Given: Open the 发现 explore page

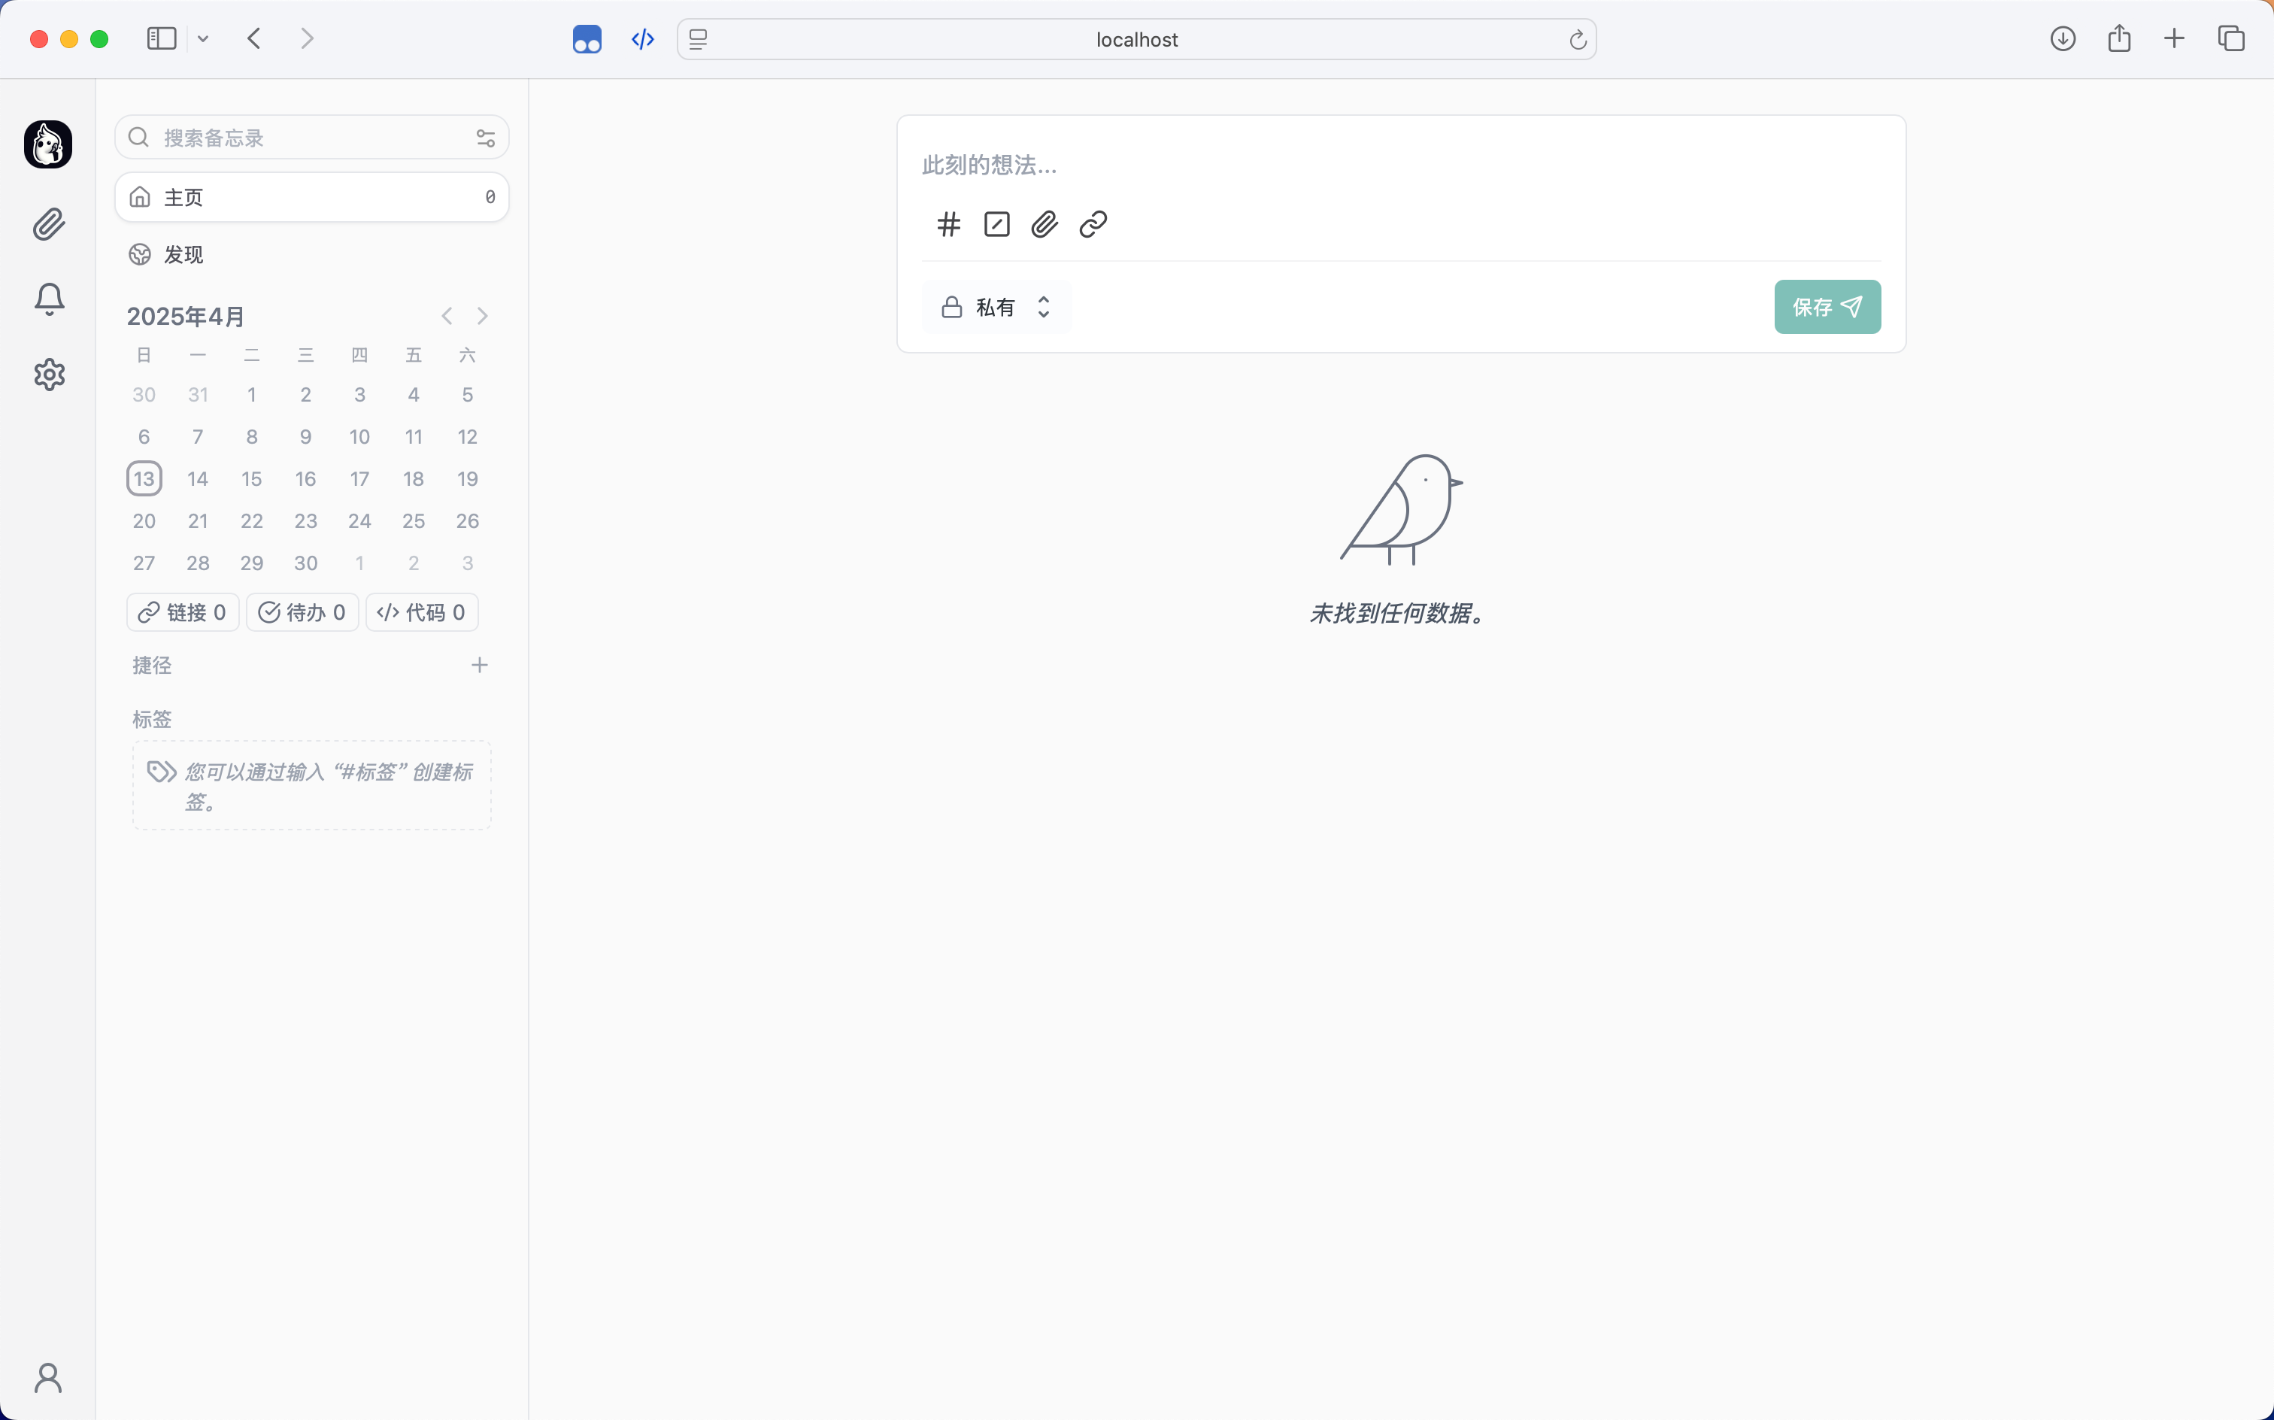Looking at the screenshot, I should coord(183,254).
